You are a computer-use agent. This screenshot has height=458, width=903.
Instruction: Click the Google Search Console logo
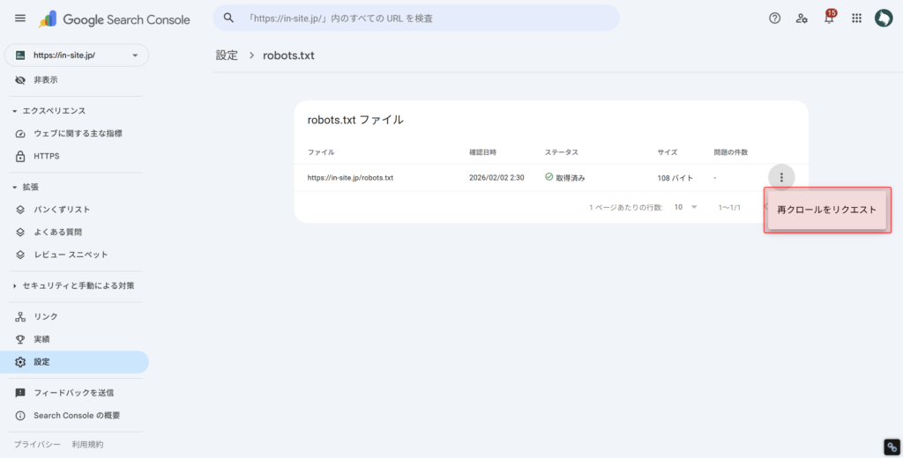pyautogui.click(x=95, y=18)
